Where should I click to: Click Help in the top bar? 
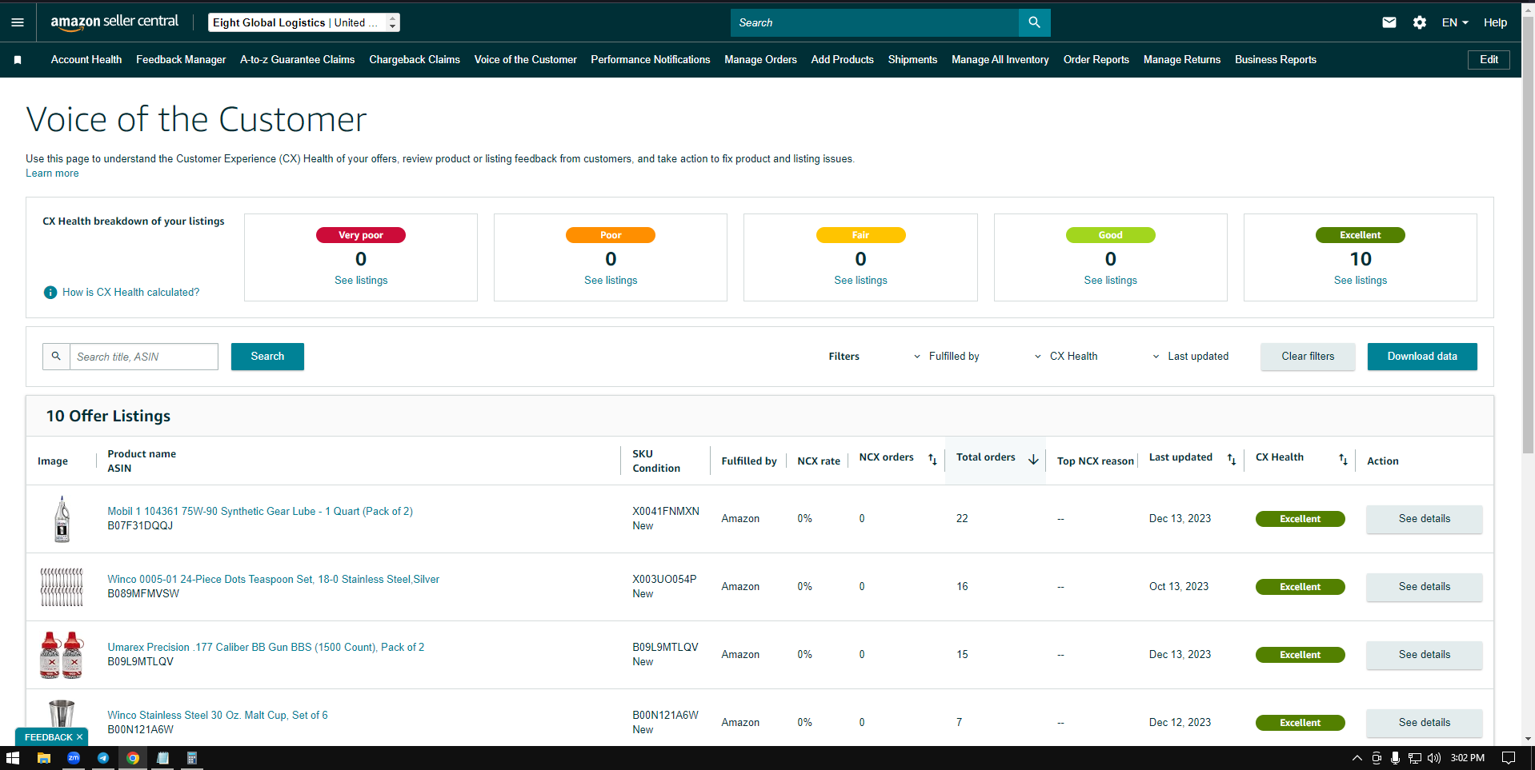click(x=1495, y=22)
